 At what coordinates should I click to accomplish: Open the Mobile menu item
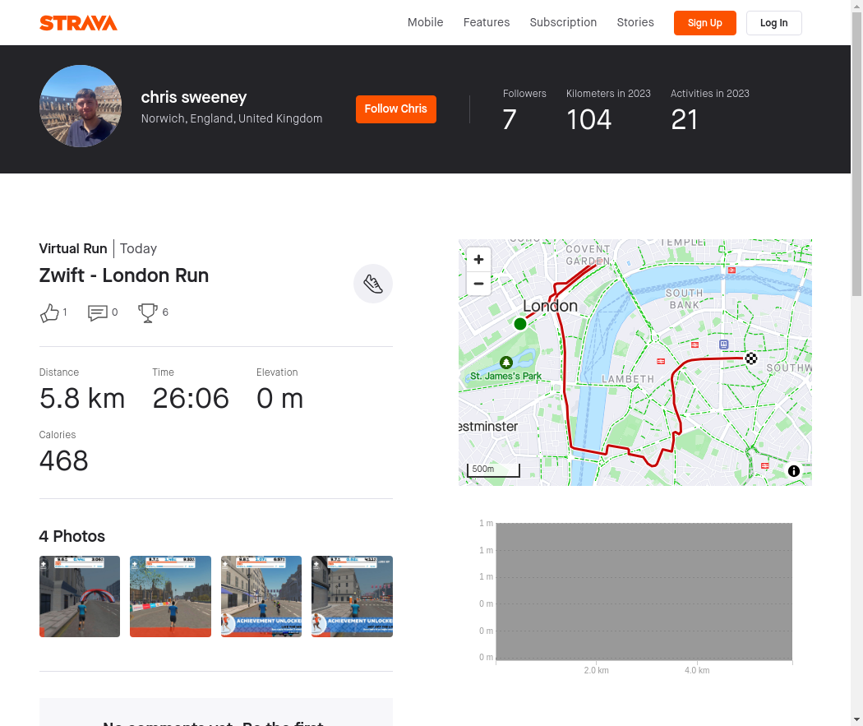[x=425, y=22]
